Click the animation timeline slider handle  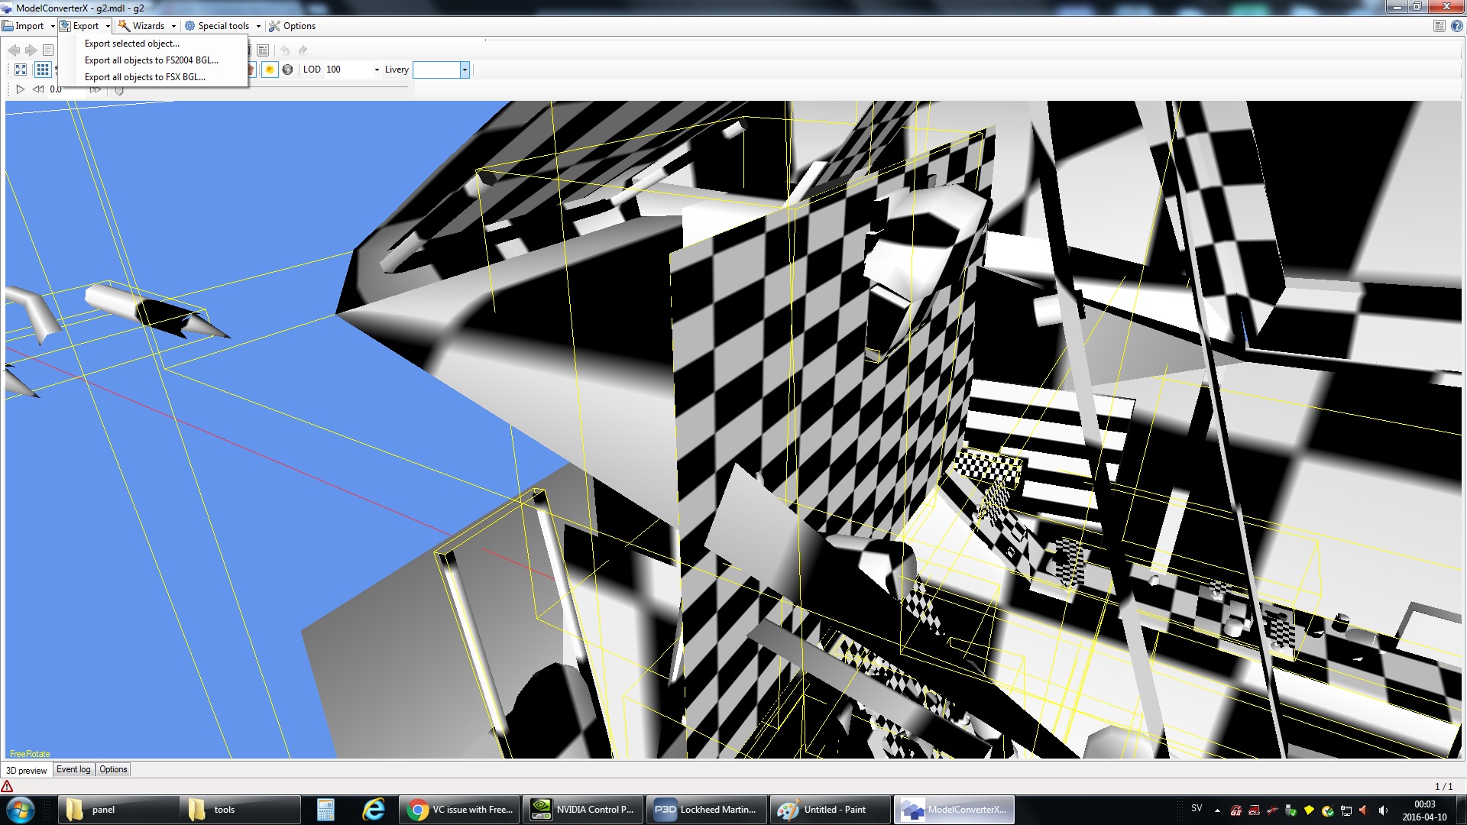click(x=119, y=90)
